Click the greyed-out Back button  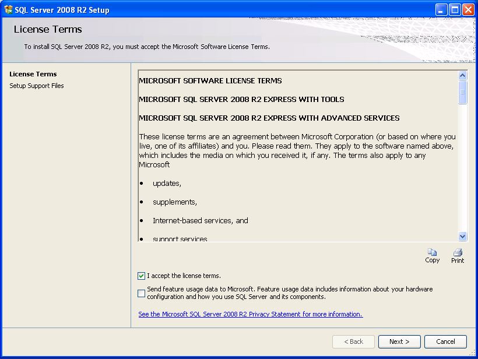[353, 342]
